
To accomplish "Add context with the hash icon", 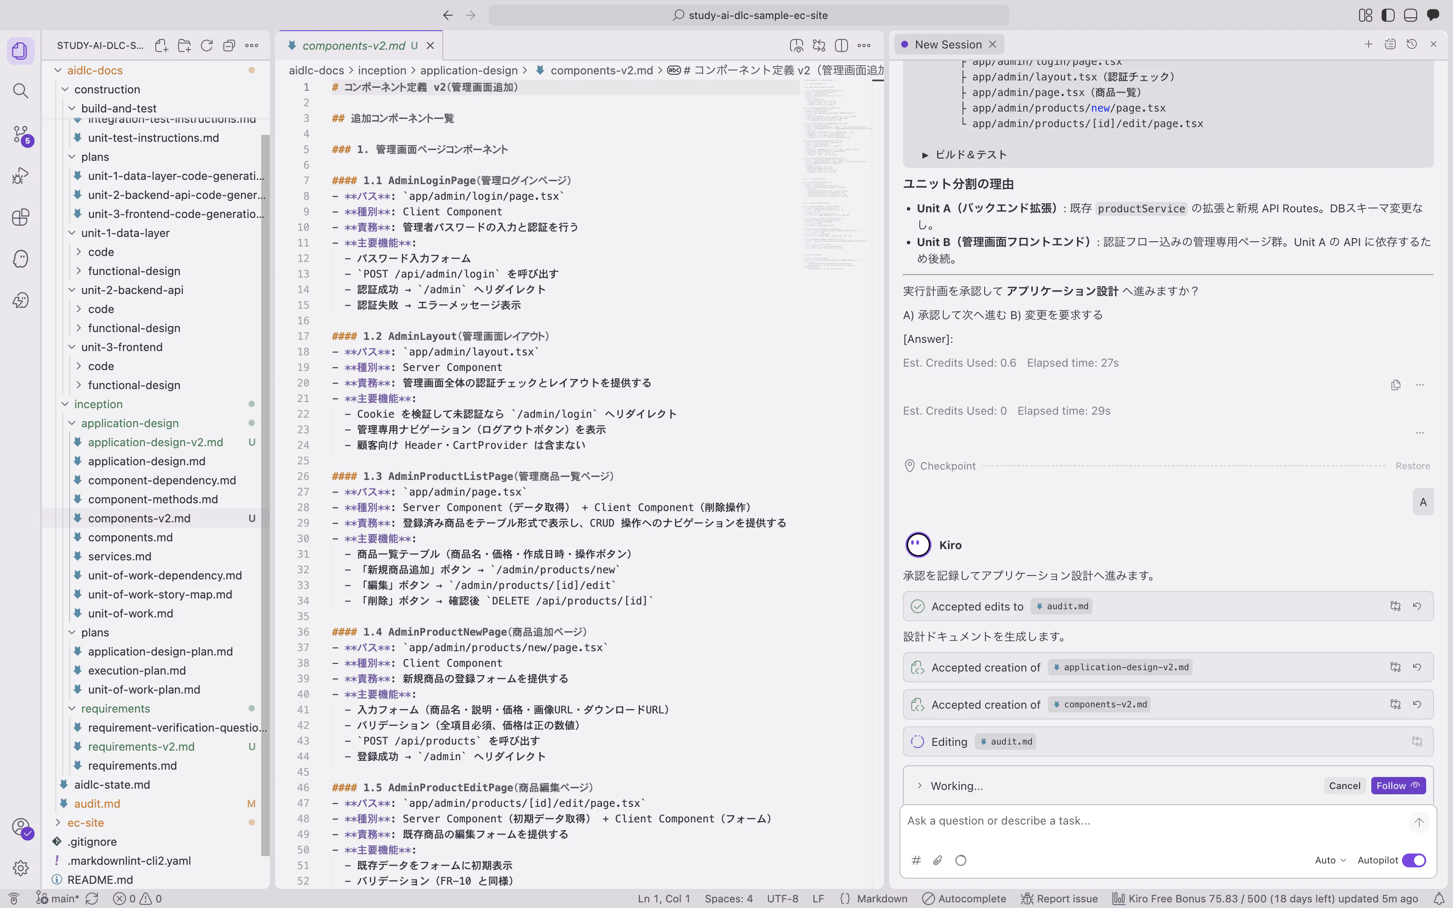I will [x=916, y=860].
